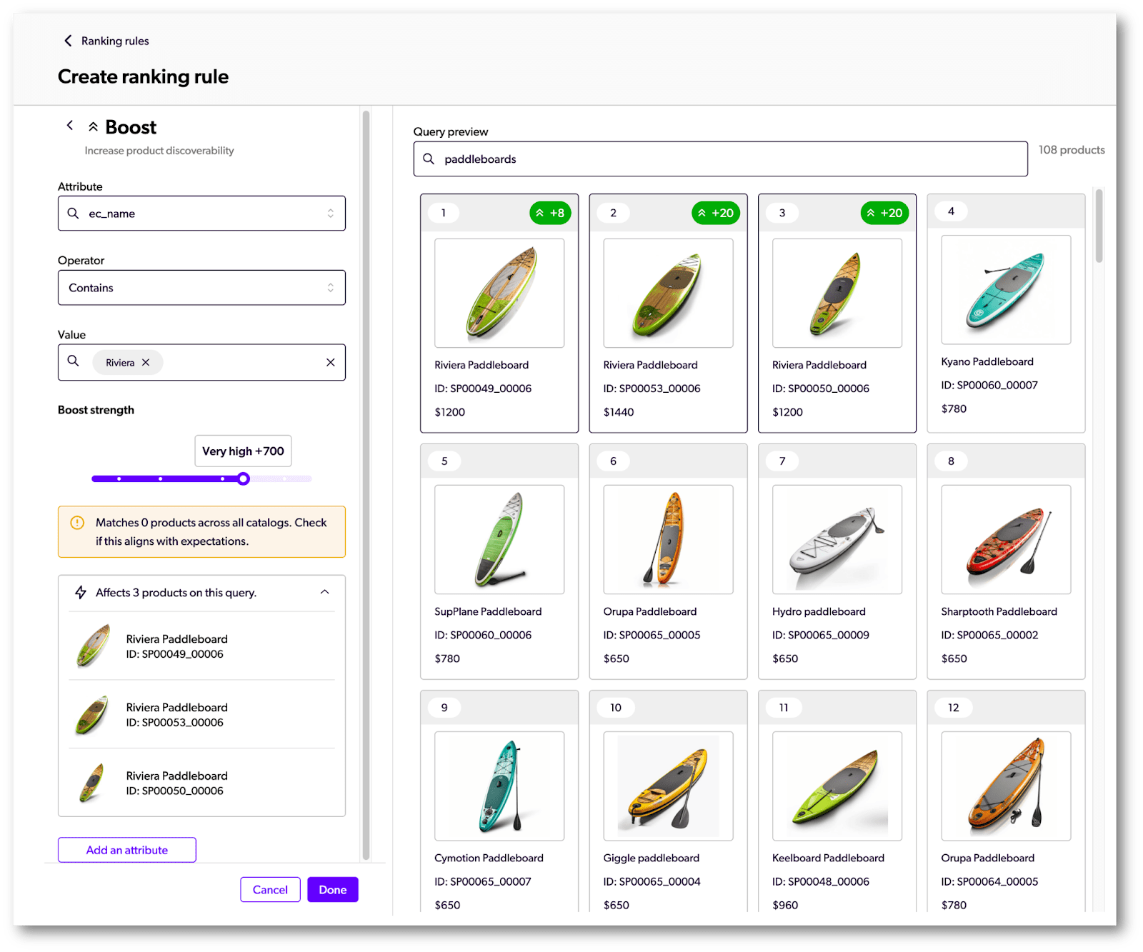Click the Add an attribute button
Screen dimensions: 1143x952
point(127,850)
